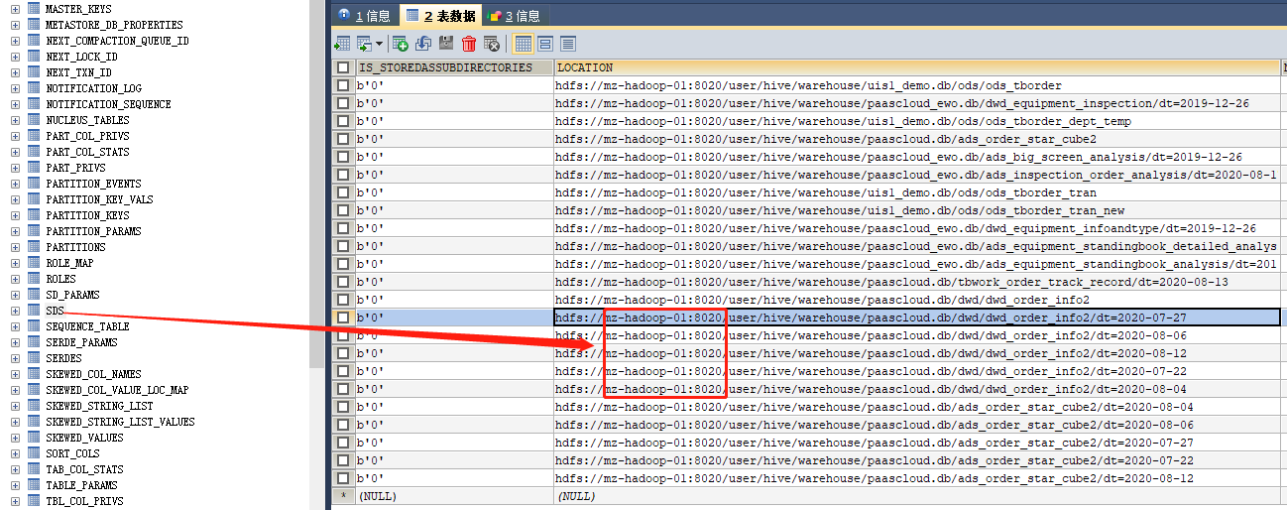The height and width of the screenshot is (510, 1287).
Task: Click the (NULL) cell under IS_STOREDASSUBDIRECTORIES
Action: [x=454, y=496]
